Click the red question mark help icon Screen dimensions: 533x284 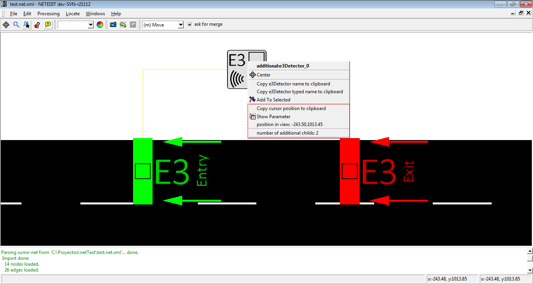pos(37,25)
